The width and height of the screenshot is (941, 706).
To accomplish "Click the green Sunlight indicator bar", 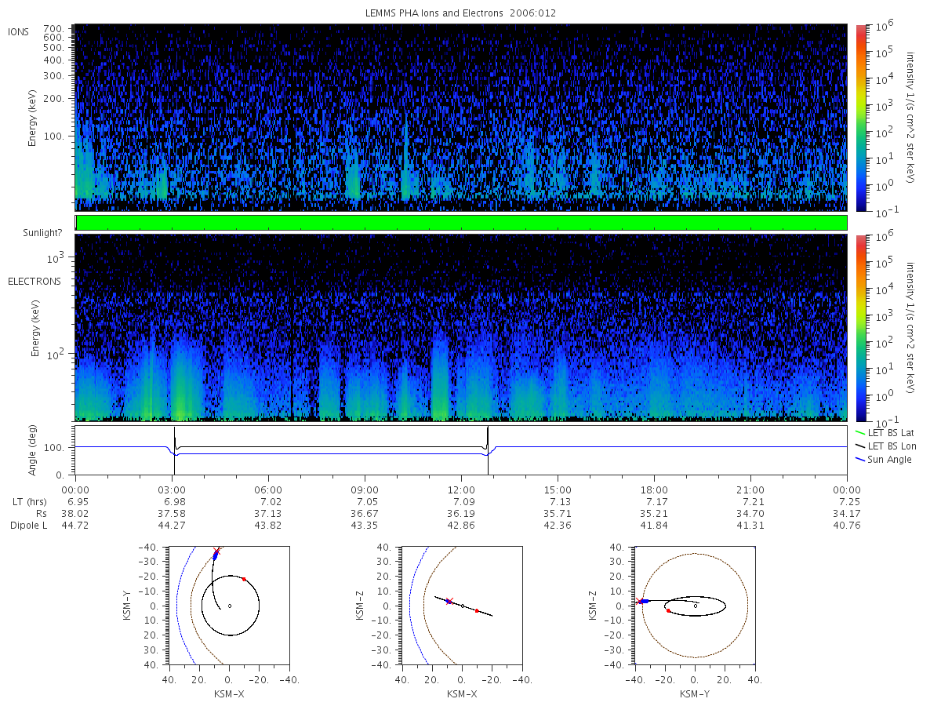I will coord(461,223).
